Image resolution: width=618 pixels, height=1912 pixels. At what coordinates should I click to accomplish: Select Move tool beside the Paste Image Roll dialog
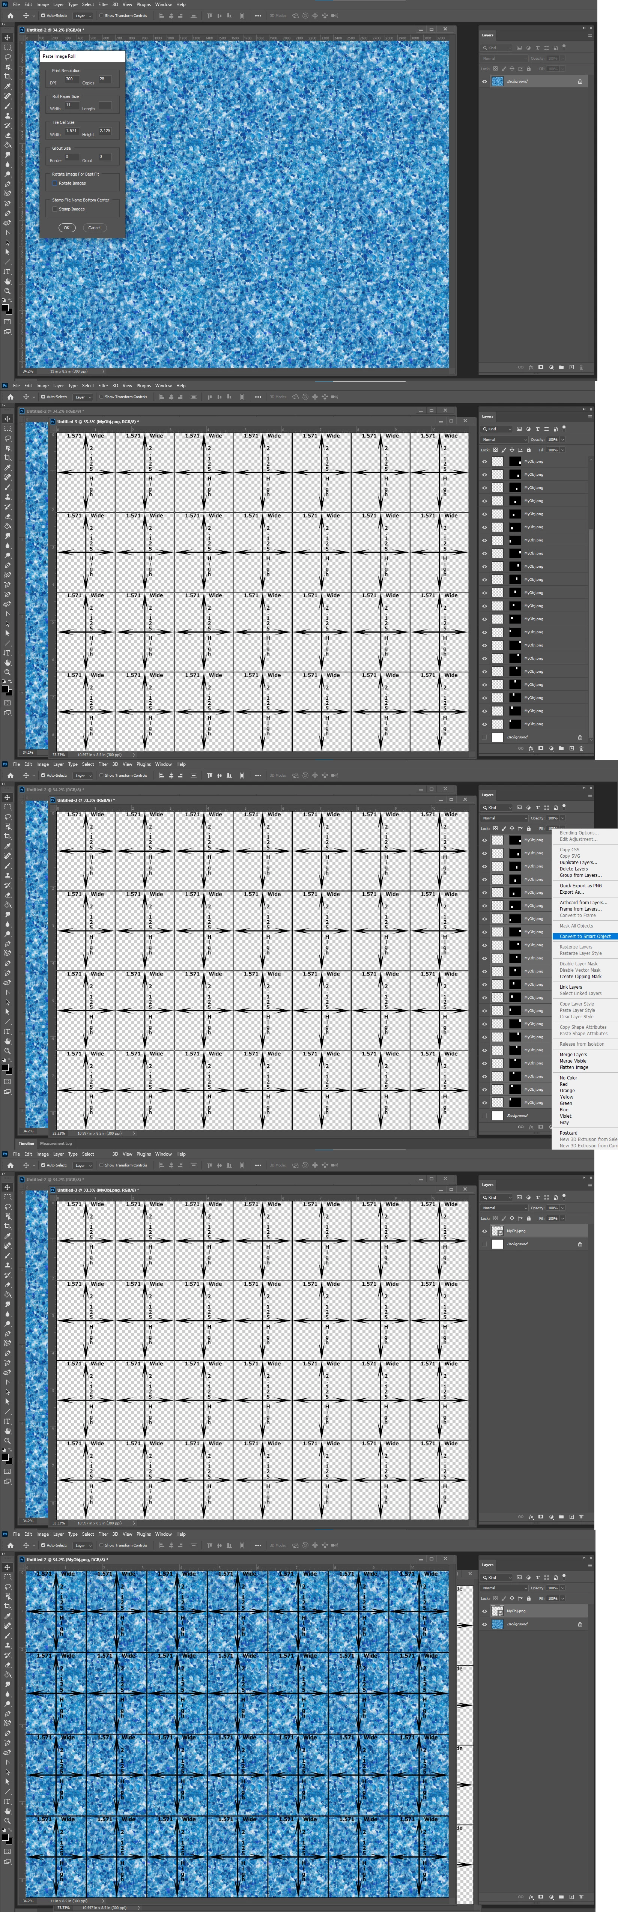point(8,38)
